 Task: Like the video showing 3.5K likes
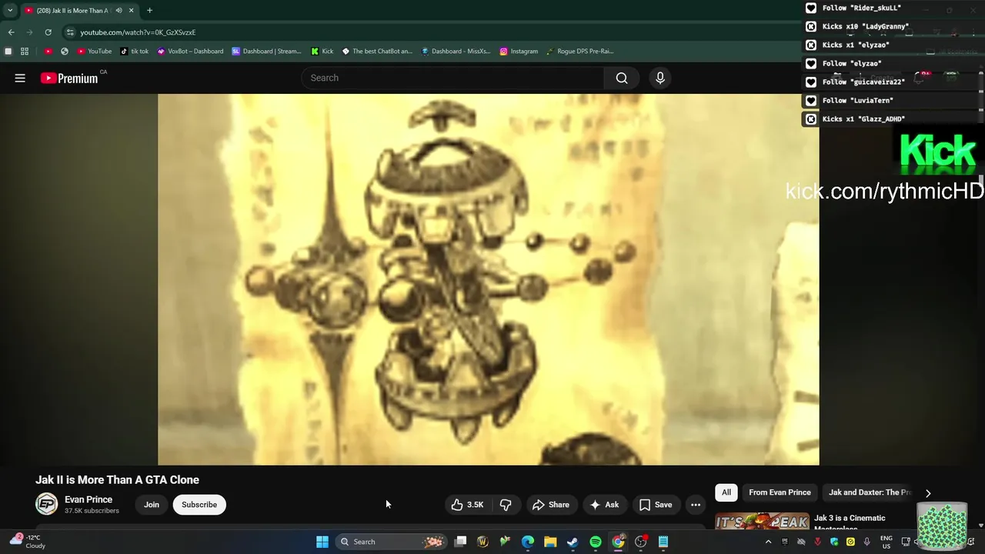click(467, 505)
